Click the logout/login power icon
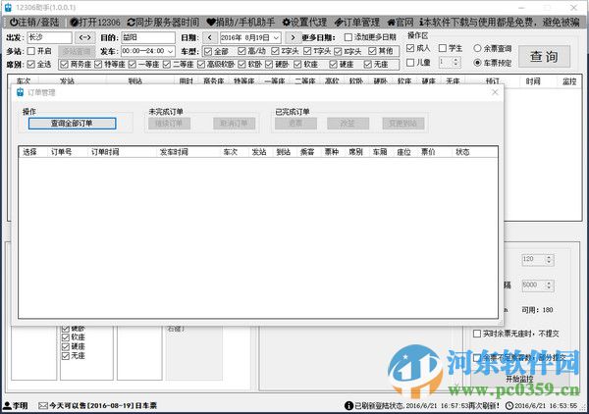Viewport: 589px width, 414px height. click(x=14, y=23)
